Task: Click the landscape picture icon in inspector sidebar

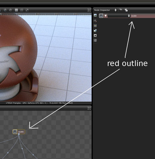Action: (x=95, y=15)
